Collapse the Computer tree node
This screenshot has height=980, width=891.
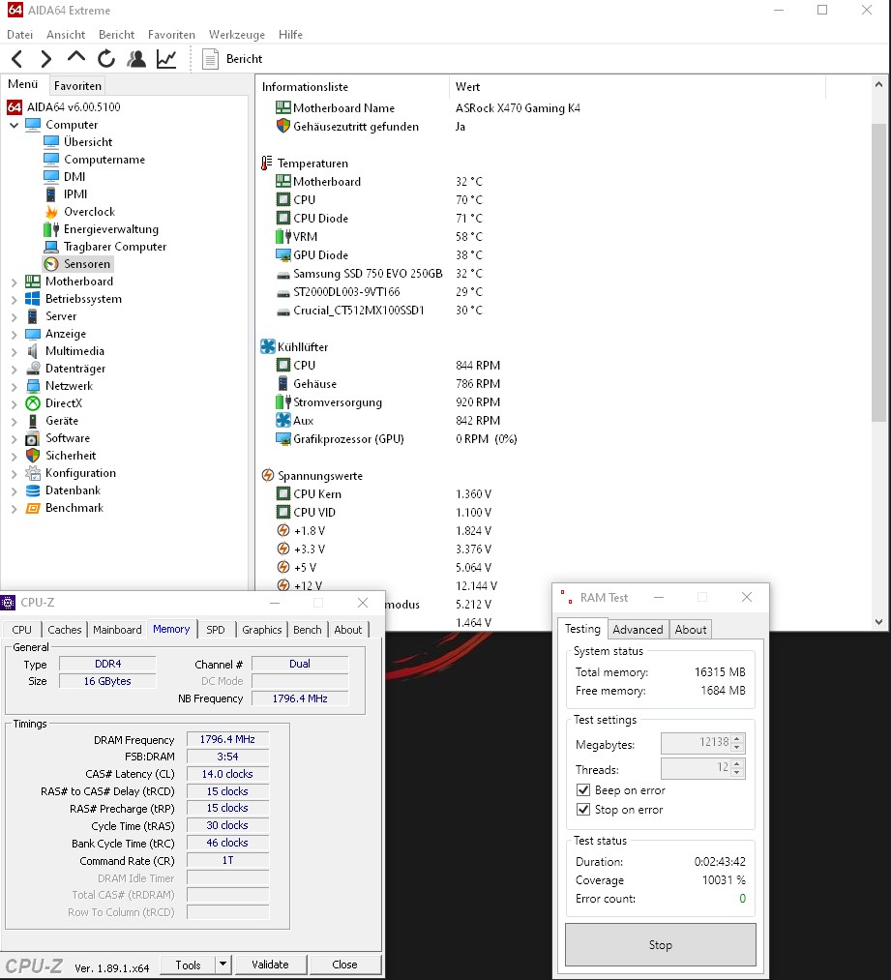pyautogui.click(x=14, y=125)
